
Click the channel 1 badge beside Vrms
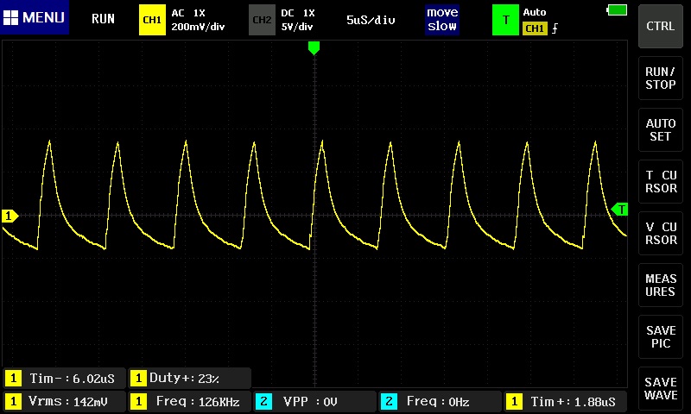(x=13, y=401)
